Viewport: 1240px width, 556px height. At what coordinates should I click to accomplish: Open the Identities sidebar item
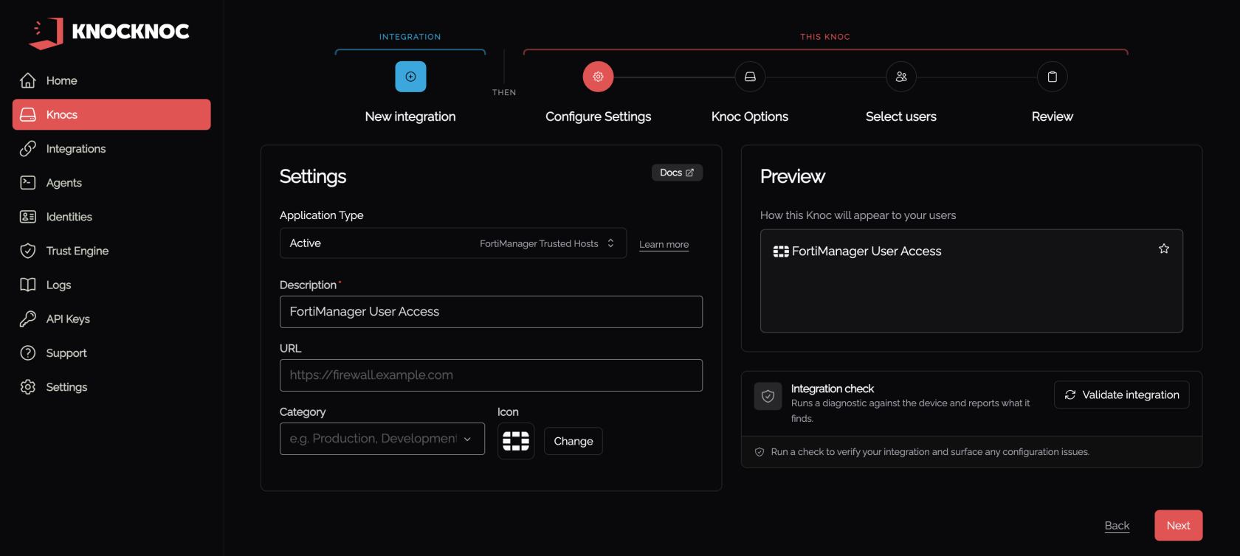point(111,217)
